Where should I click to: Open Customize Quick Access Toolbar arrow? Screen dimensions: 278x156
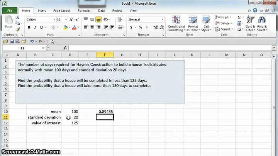(58, 42)
